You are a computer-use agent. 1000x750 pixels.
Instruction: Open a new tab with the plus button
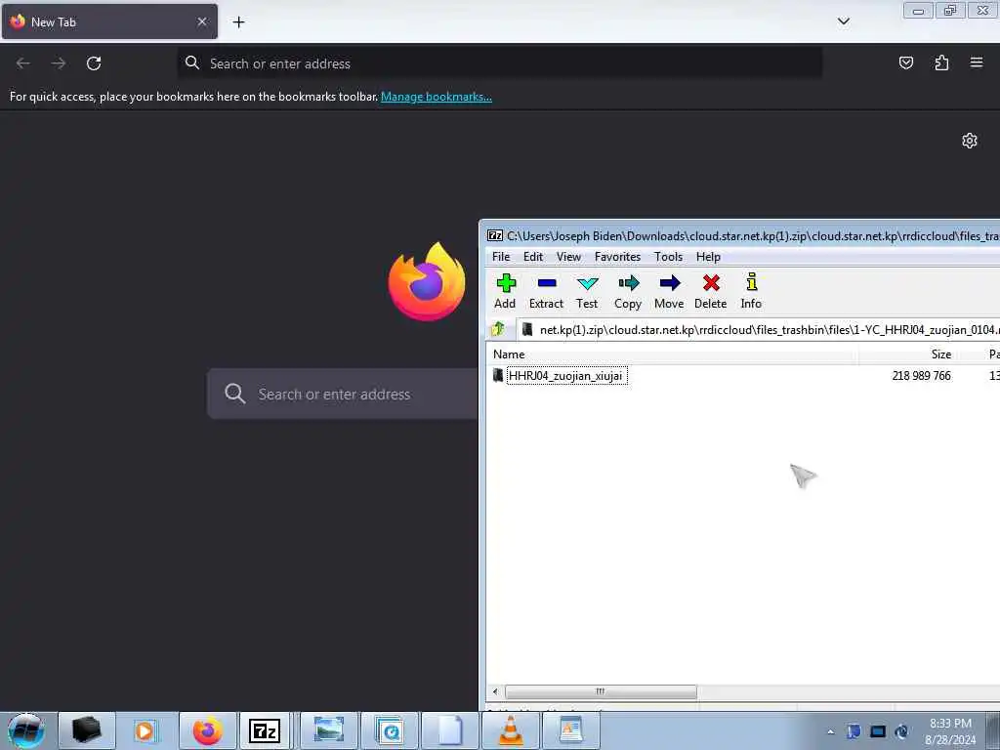[x=238, y=21]
